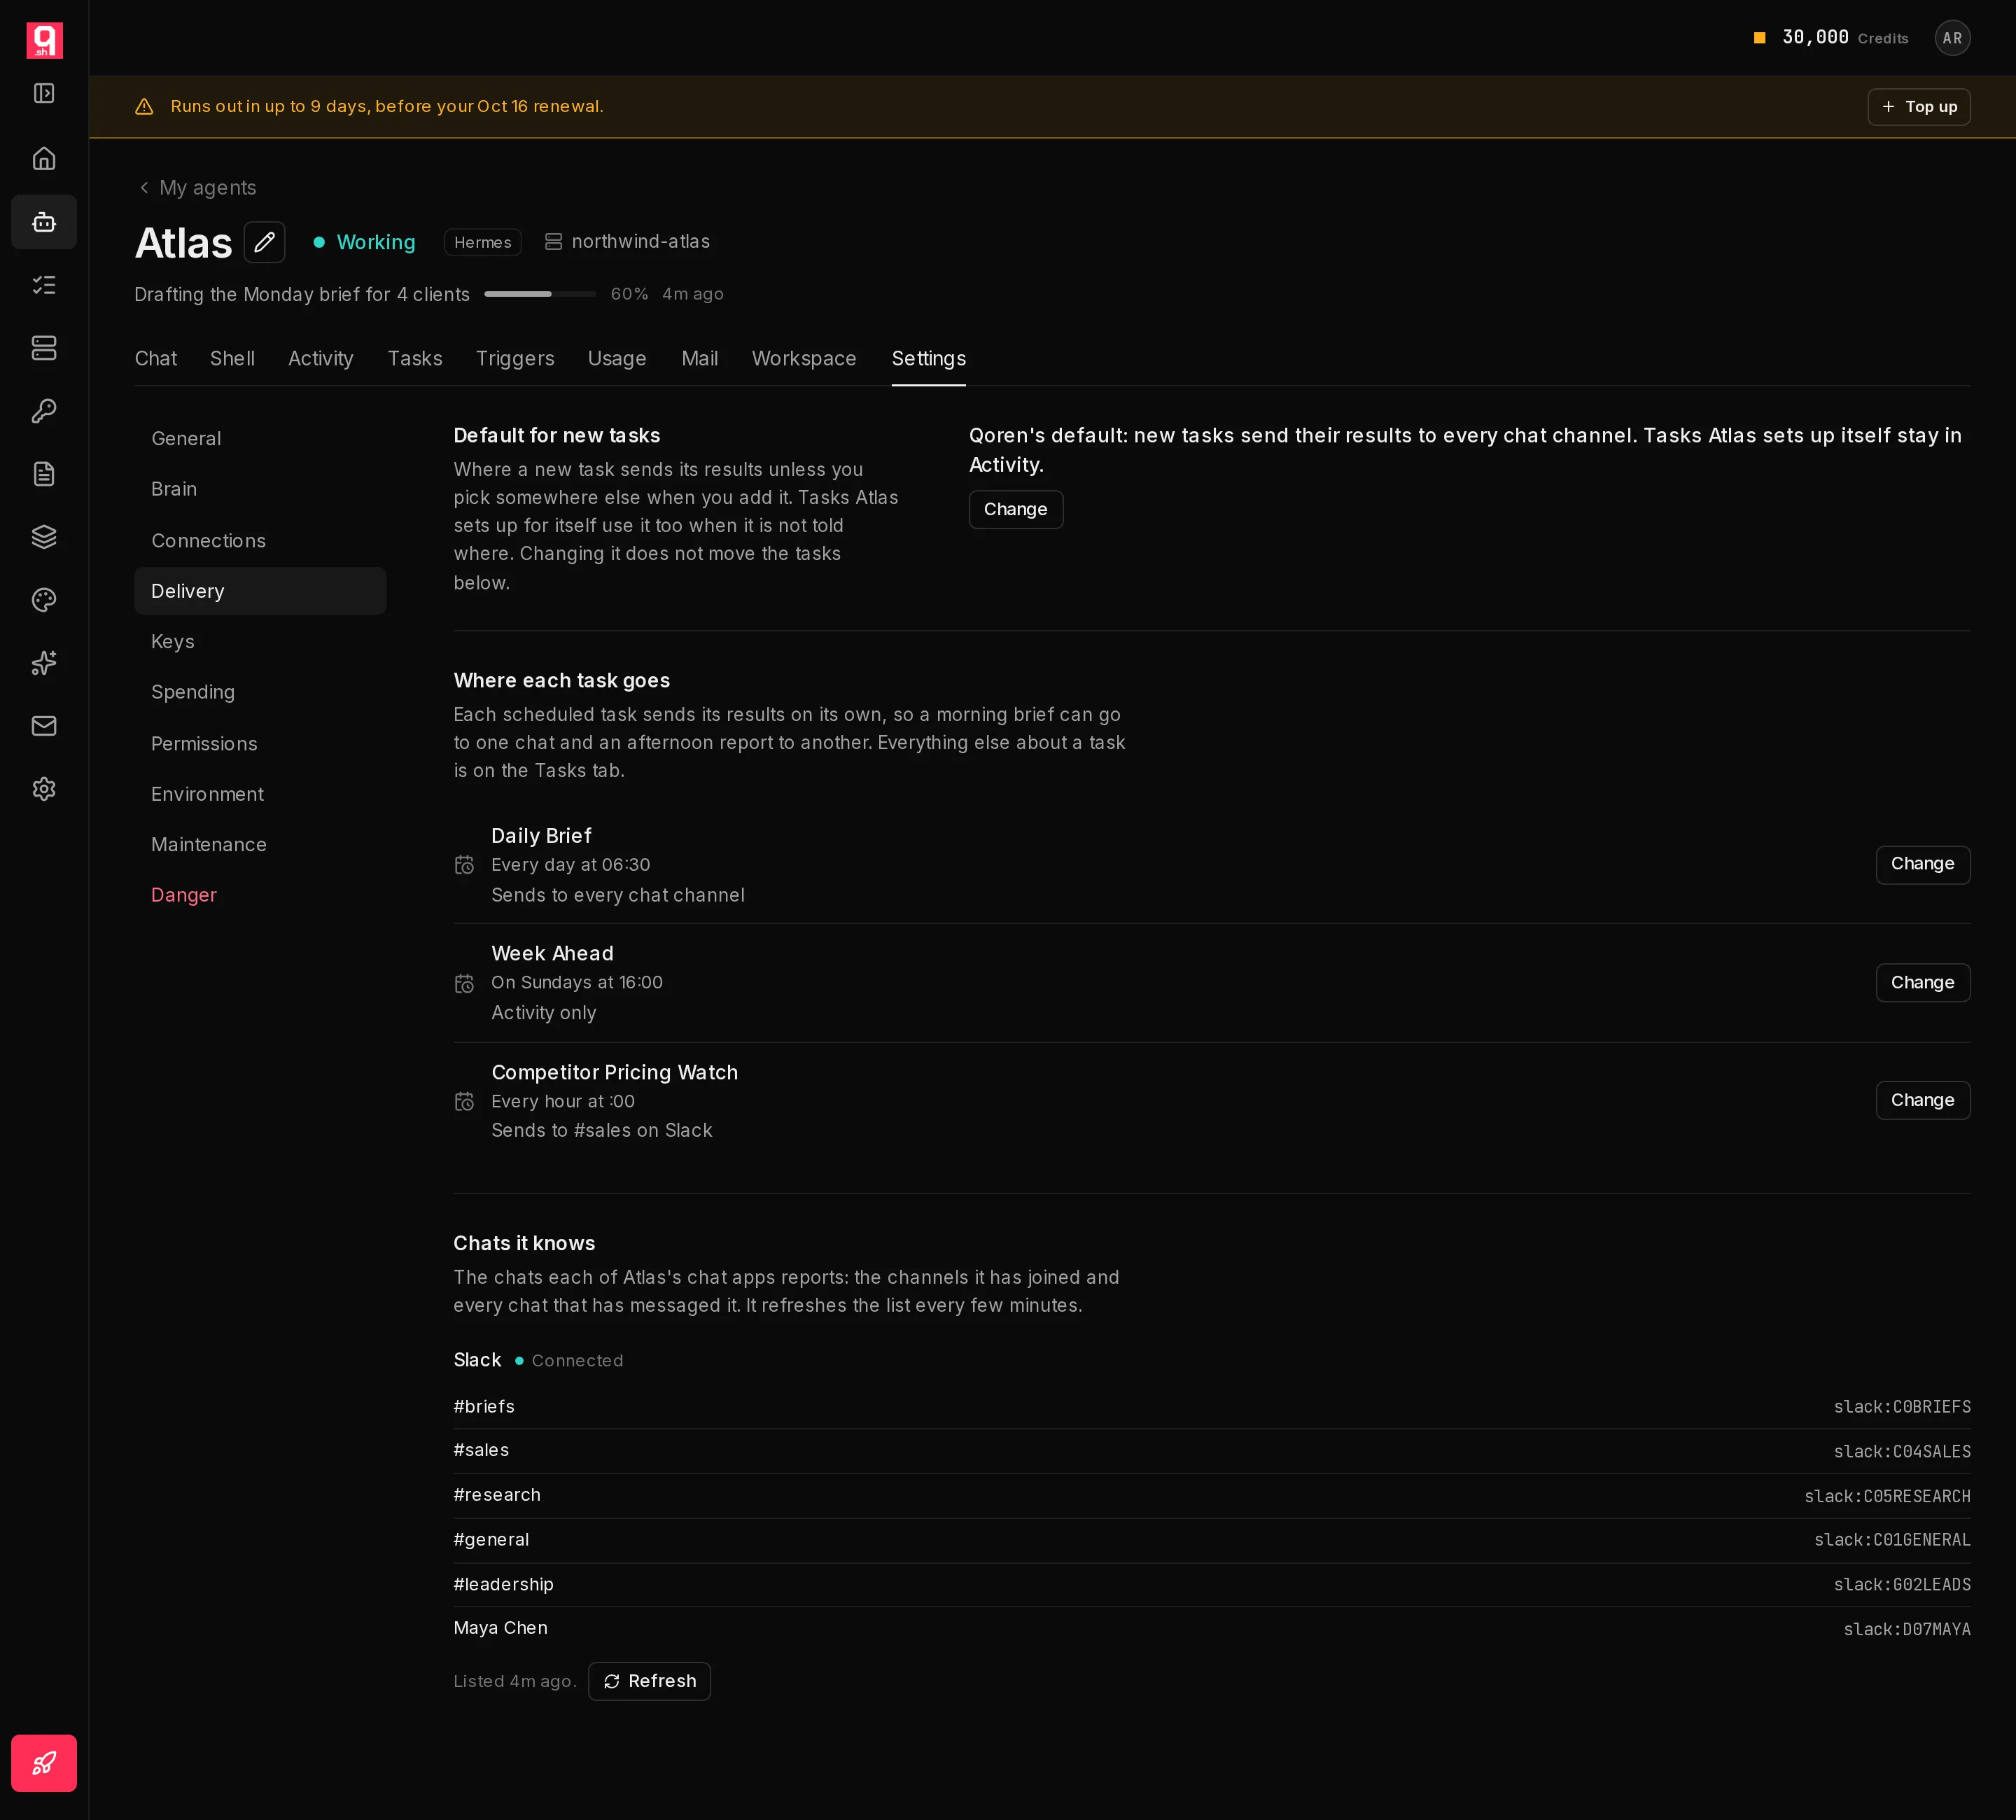The width and height of the screenshot is (2016, 1820).
Task: Click the northwind-atlas server label
Action: (627, 242)
